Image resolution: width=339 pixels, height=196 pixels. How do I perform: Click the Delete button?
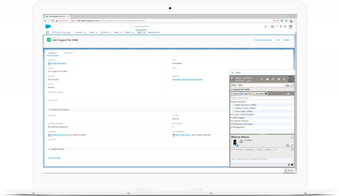(x=286, y=40)
